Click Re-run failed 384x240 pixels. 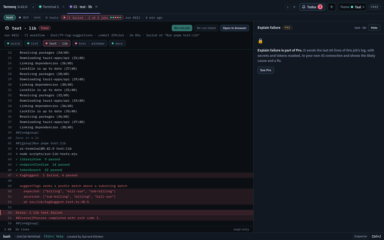point(206,28)
